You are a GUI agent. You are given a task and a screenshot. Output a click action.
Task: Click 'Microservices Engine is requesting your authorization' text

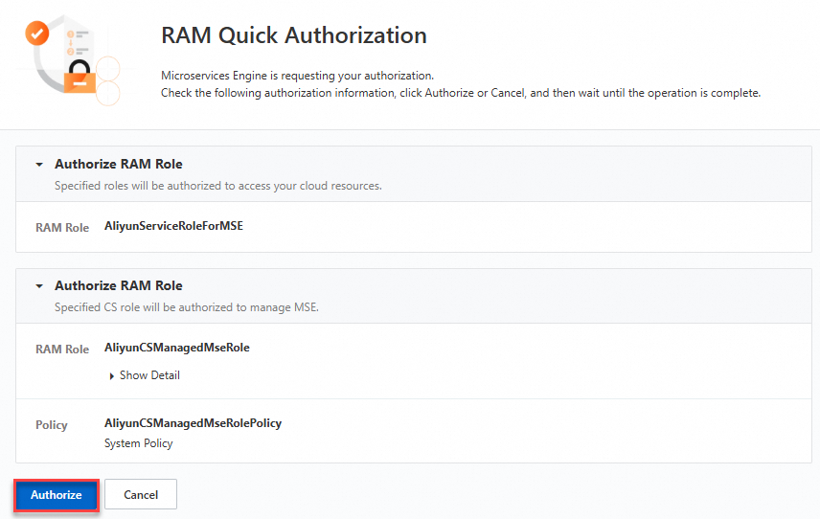point(298,75)
